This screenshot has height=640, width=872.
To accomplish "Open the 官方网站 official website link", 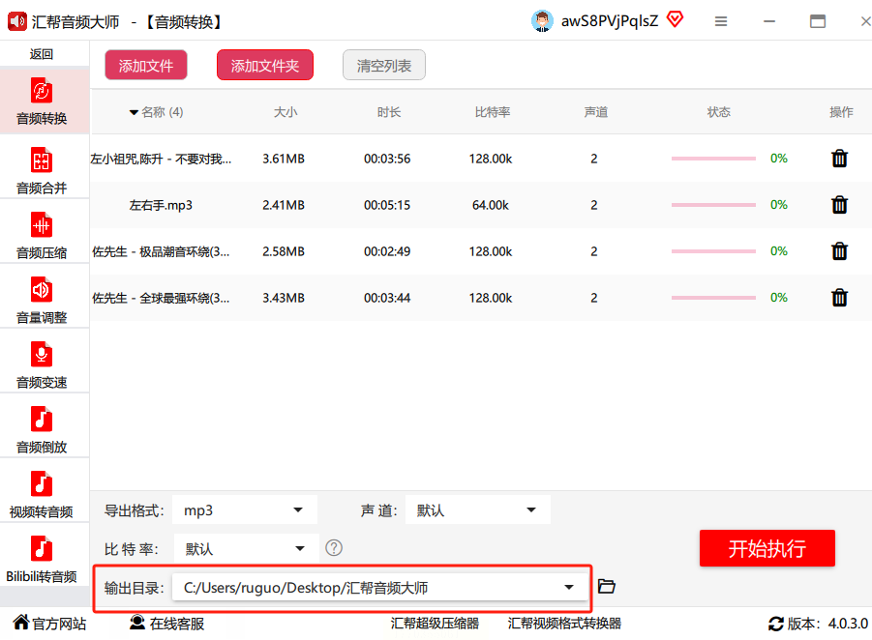I will pyautogui.click(x=49, y=624).
